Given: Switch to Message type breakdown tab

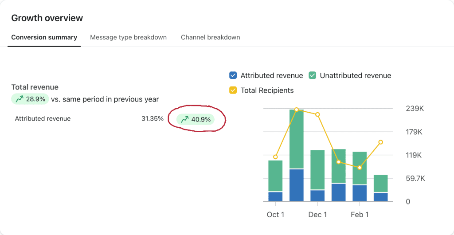Looking at the screenshot, I should click(x=128, y=37).
